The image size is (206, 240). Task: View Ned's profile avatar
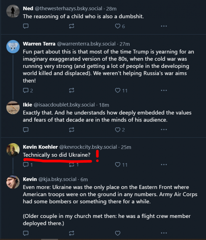(13, 12)
